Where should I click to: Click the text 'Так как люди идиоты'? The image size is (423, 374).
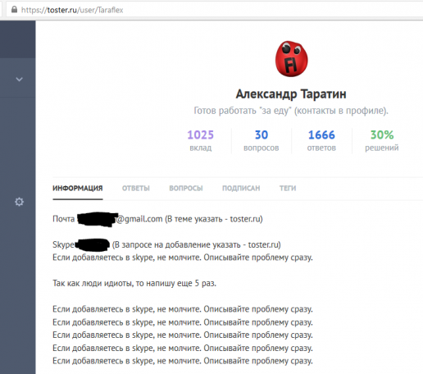pos(93,283)
